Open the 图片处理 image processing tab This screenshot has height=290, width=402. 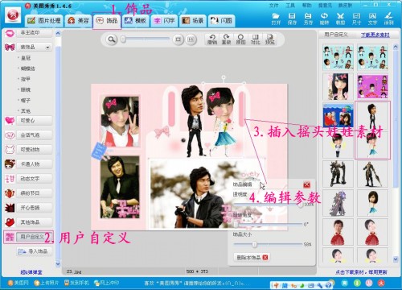coord(44,21)
